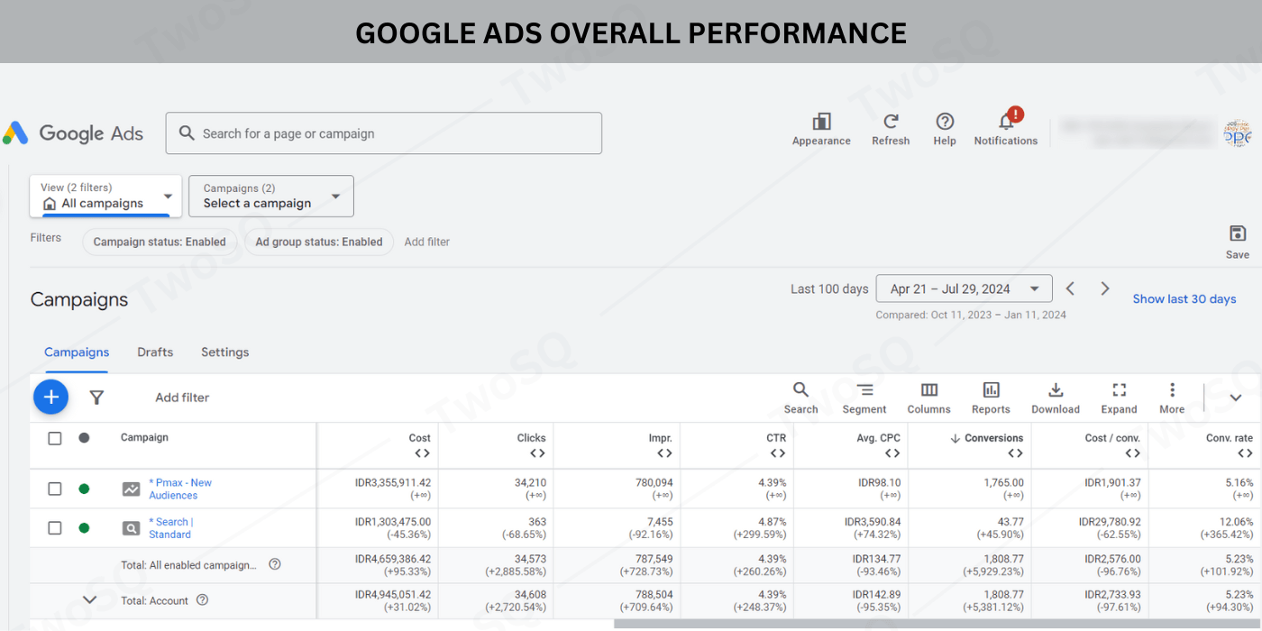Open the Help menu icon
The height and width of the screenshot is (631, 1262).
tap(945, 123)
